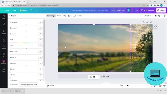This screenshot has width=167, height=94.
Task: Click Try Canva Pro
Action: coord(118,10)
